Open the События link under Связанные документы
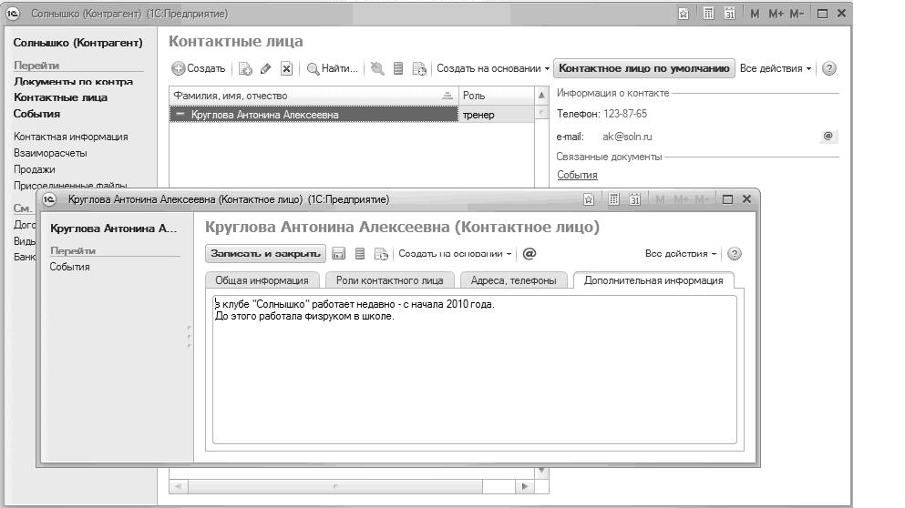 (577, 175)
